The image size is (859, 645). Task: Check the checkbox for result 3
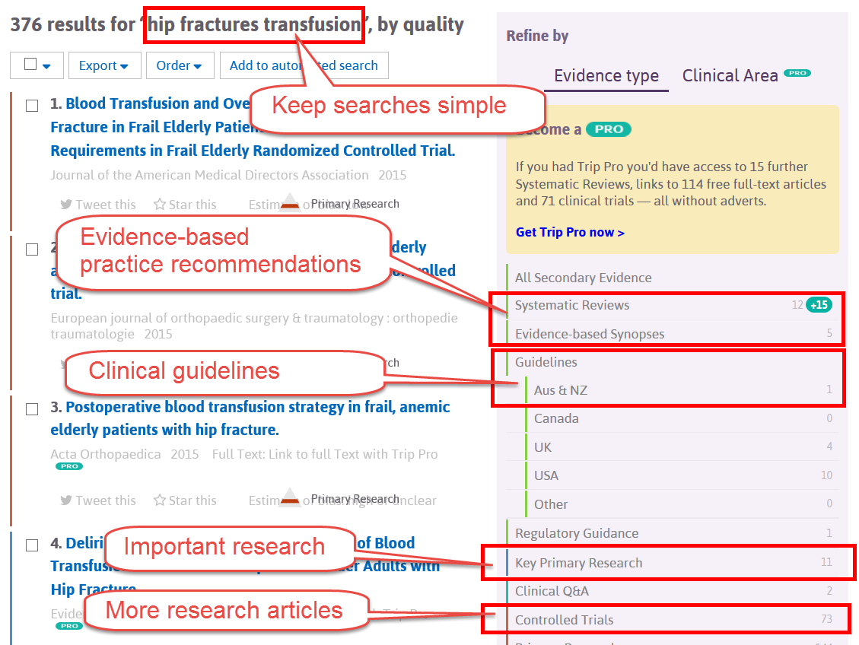coord(31,408)
